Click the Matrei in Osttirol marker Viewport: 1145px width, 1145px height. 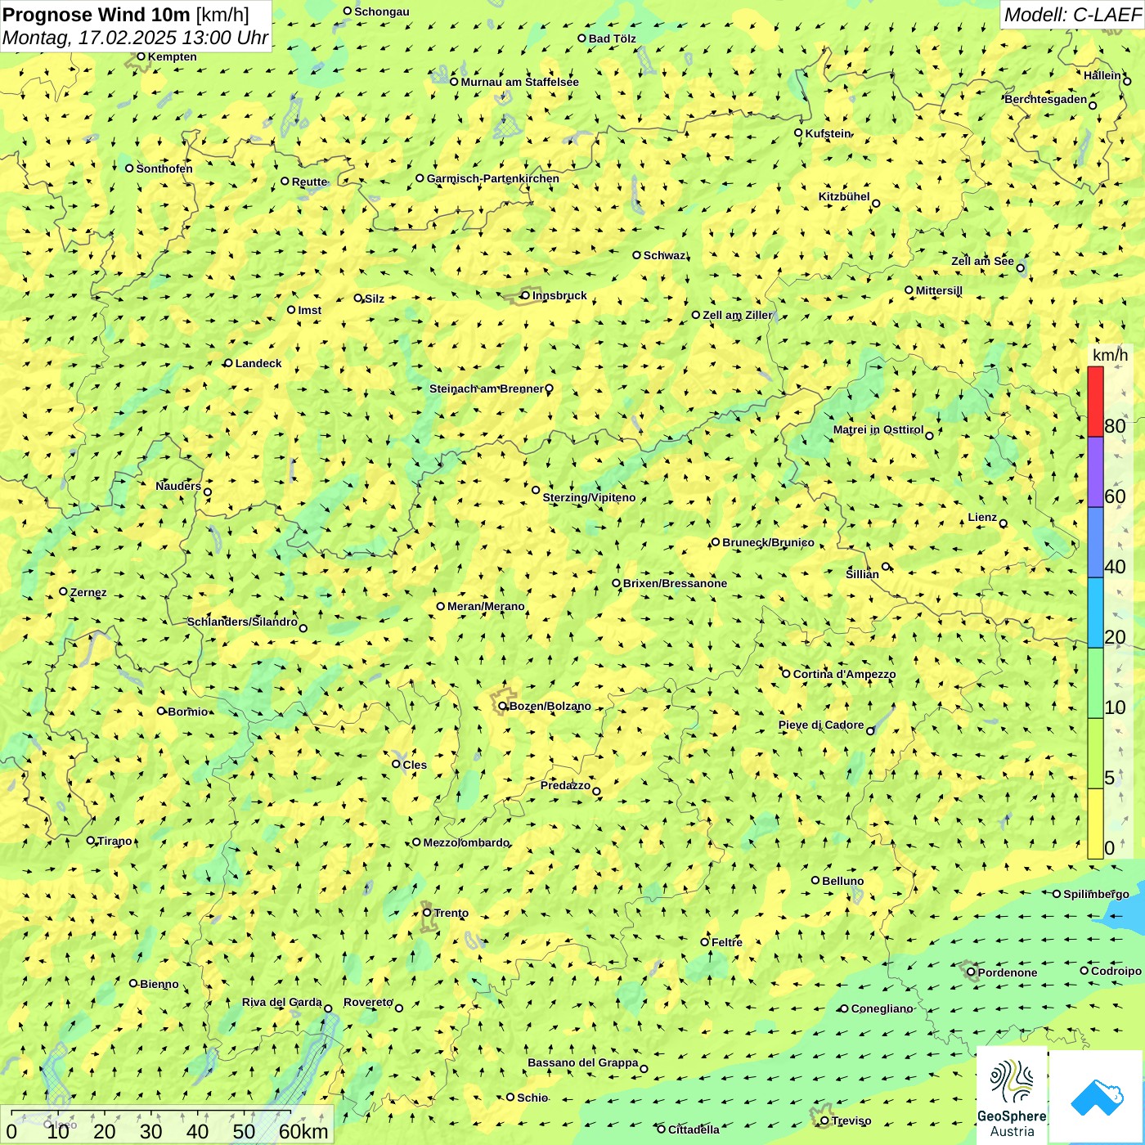[x=929, y=436]
